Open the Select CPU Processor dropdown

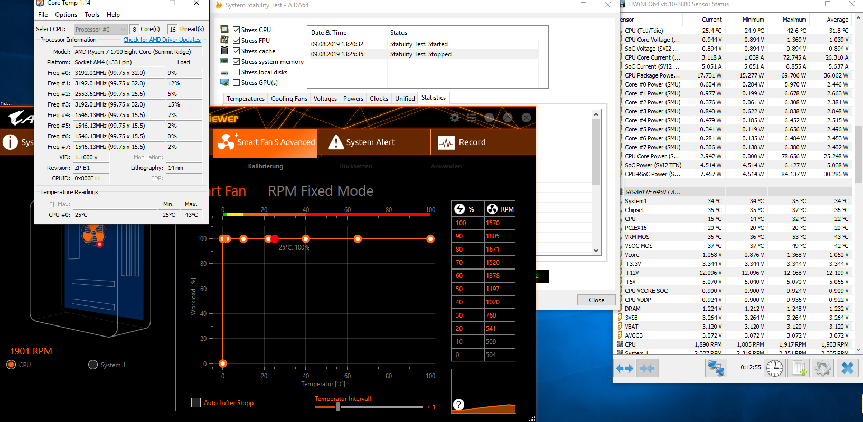pyautogui.click(x=100, y=30)
